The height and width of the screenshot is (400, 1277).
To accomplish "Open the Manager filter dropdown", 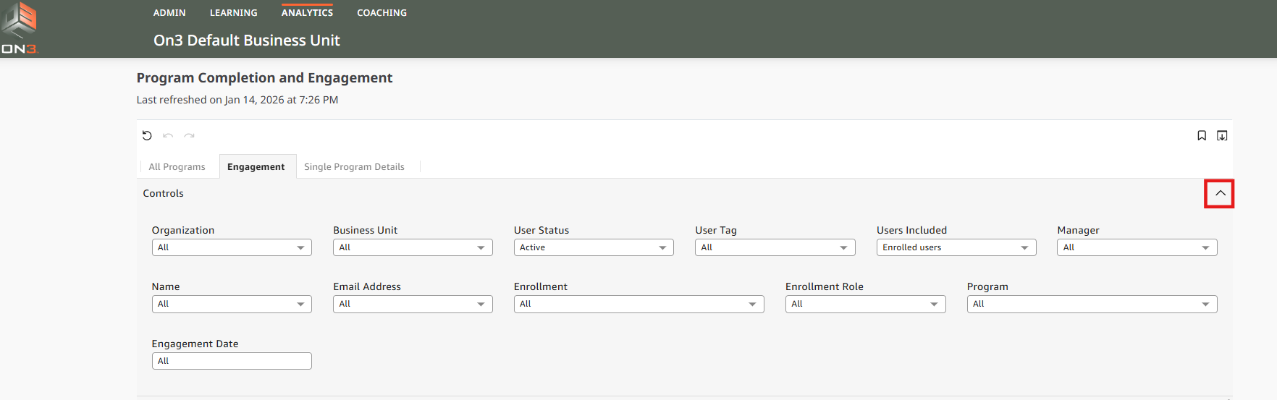I will pyautogui.click(x=1137, y=247).
